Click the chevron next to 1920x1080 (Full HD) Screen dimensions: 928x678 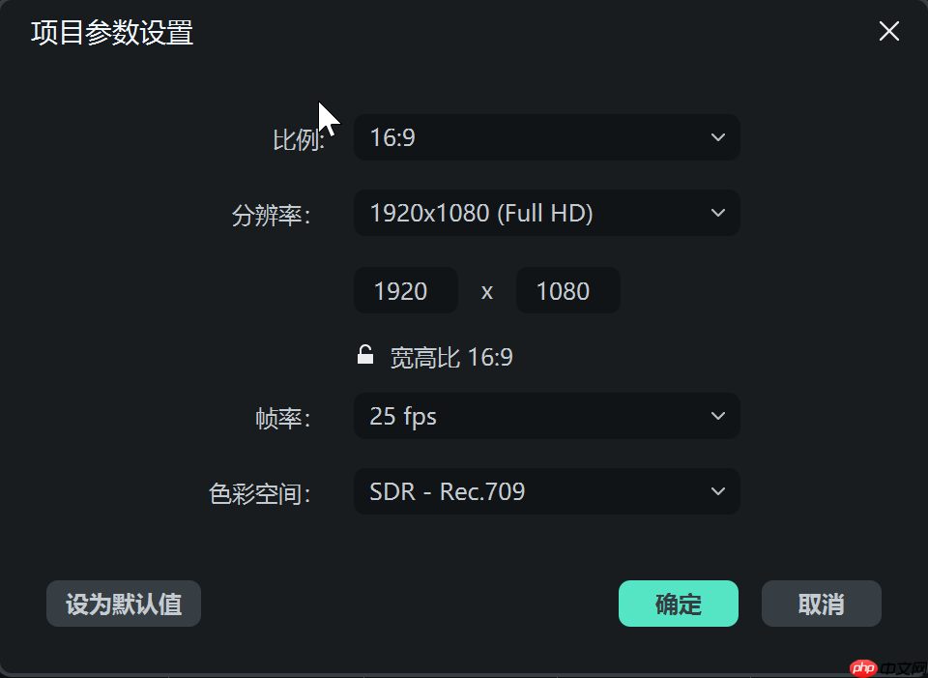(x=717, y=213)
